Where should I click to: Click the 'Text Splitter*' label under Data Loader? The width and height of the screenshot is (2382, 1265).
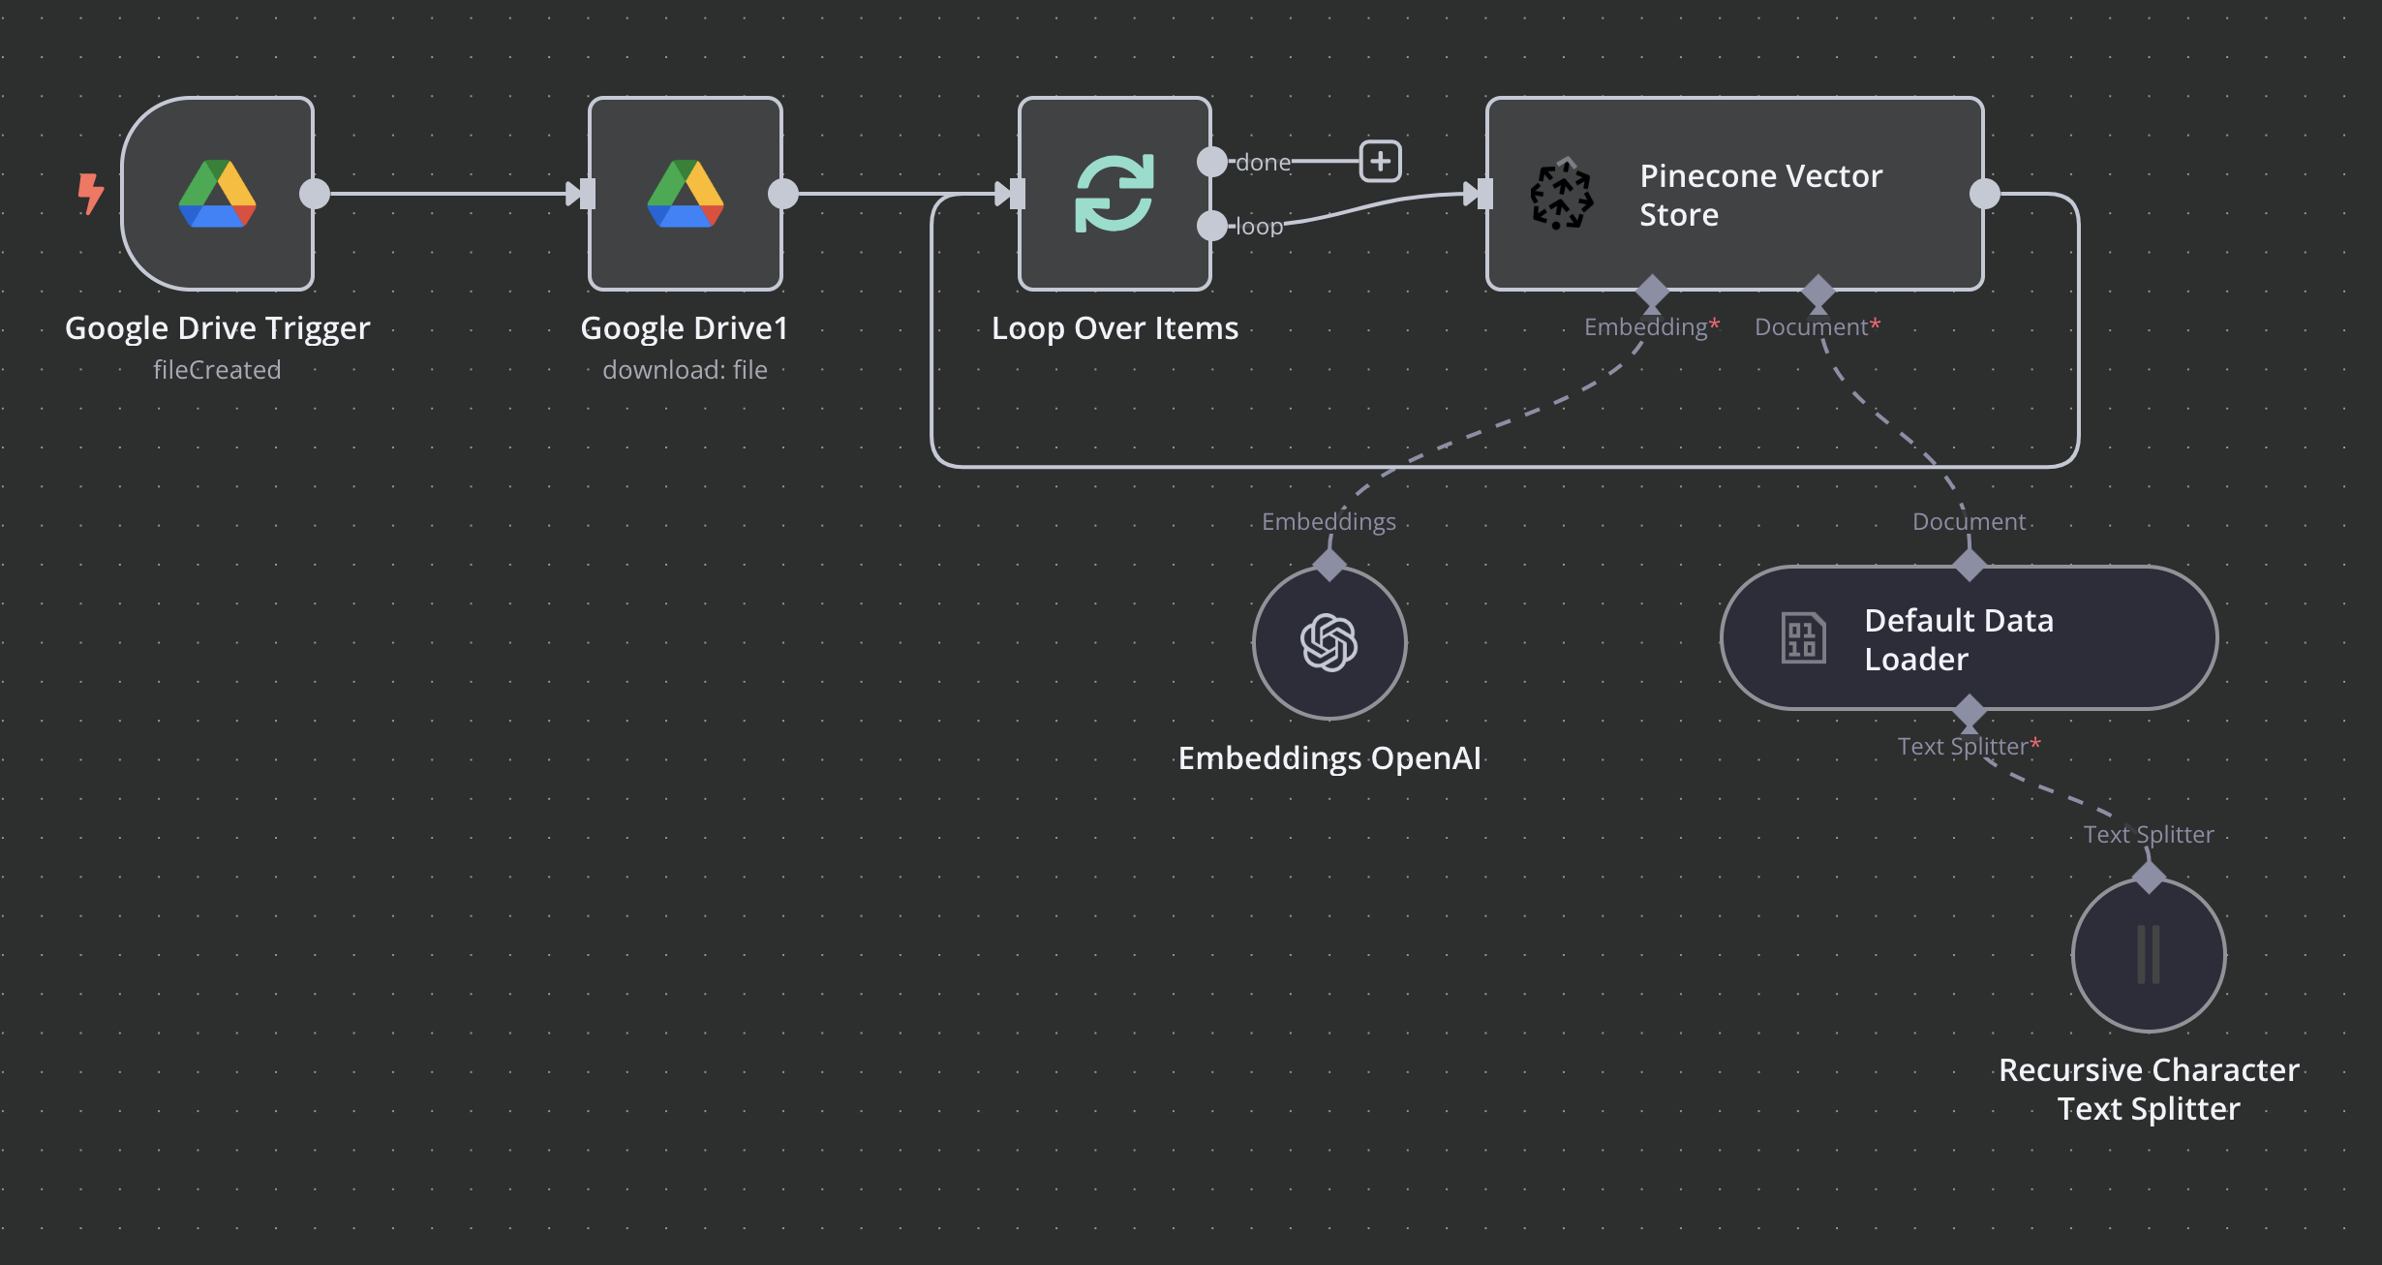point(1969,747)
